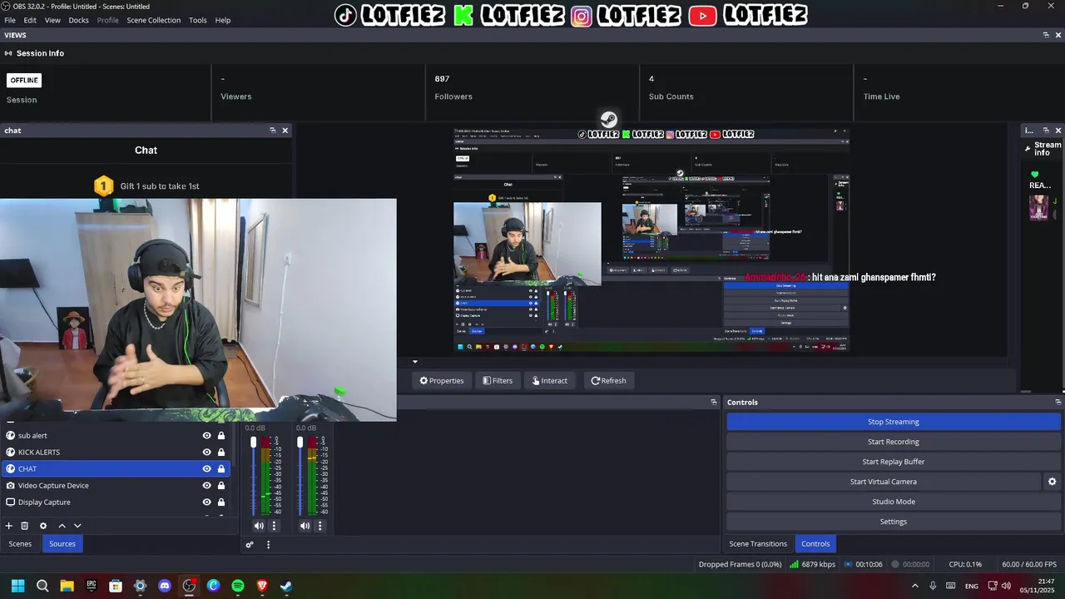Click the browser source icon of KICK ALERTS
This screenshot has width=1065, height=599.
pyautogui.click(x=11, y=453)
